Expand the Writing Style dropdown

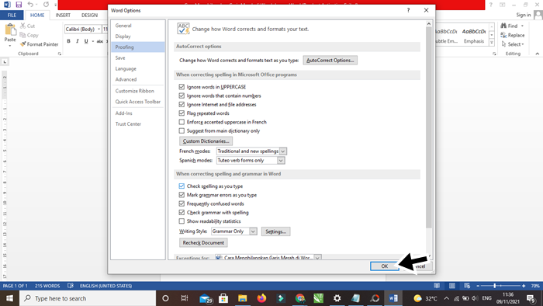253,231
